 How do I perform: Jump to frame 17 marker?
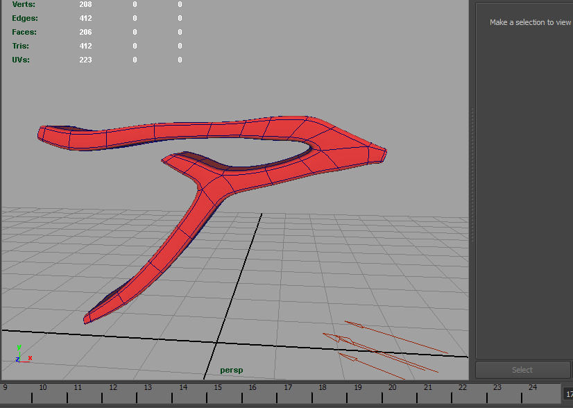point(288,386)
